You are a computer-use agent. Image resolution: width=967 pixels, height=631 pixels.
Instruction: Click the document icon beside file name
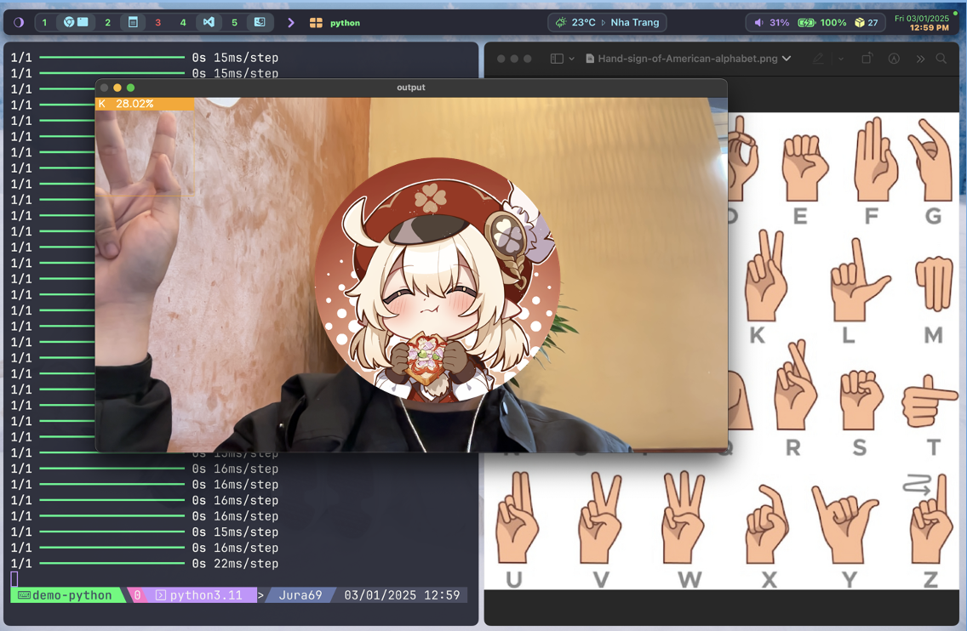click(590, 59)
